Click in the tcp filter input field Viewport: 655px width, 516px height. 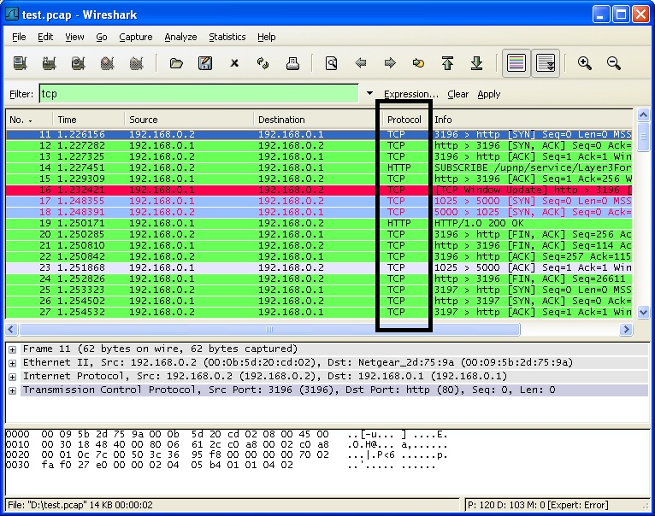(x=197, y=94)
